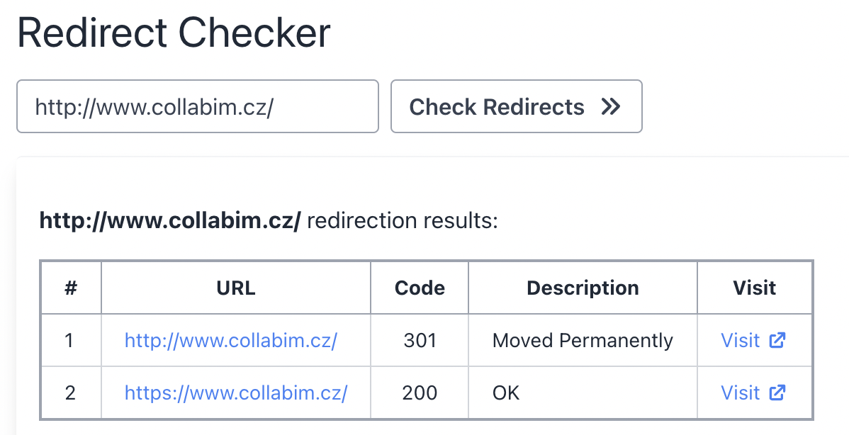Click the Moved Permanently description cell
This screenshot has width=849, height=435.
(583, 340)
